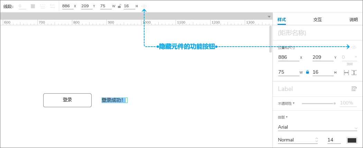Click the Normal font style stepper arrows
The height and width of the screenshot is (148, 363).
click(316, 140)
